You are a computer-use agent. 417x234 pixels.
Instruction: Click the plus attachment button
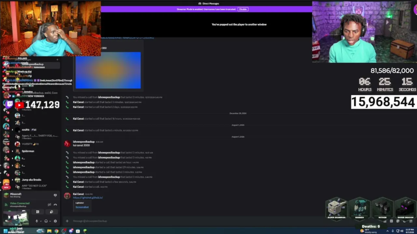[67, 221]
